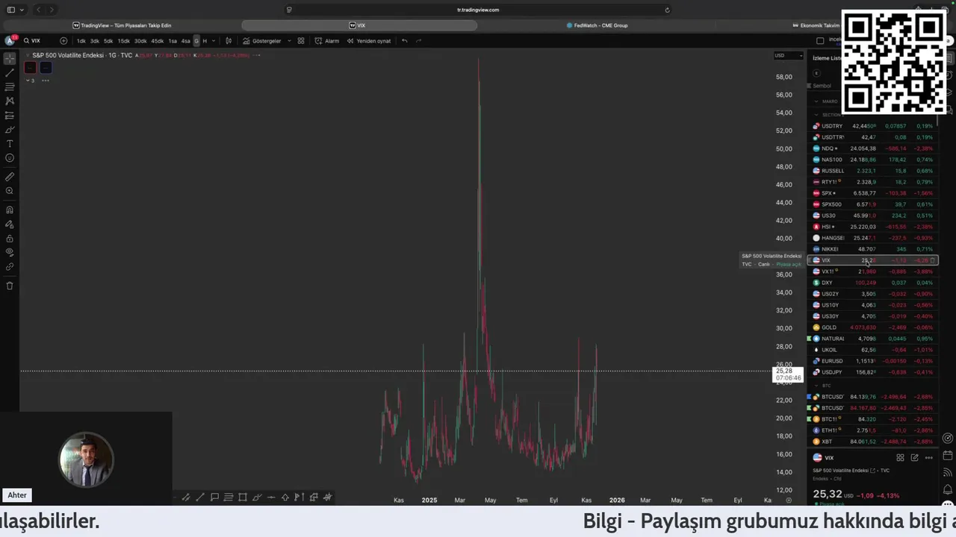Select NAS100 in the watchlist
The width and height of the screenshot is (956, 537).
[x=872, y=160]
